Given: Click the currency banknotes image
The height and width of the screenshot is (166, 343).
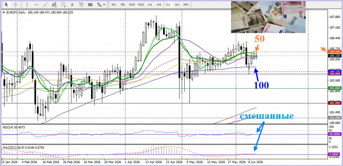Looking at the screenshot, I should click(268, 17).
